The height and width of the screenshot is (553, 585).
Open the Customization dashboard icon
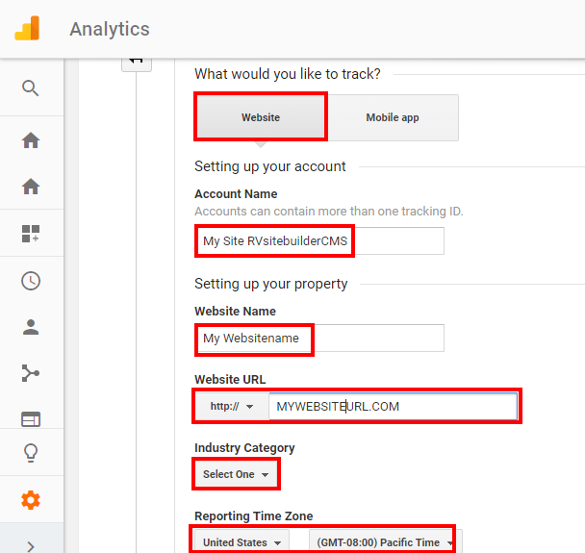pos(31,233)
